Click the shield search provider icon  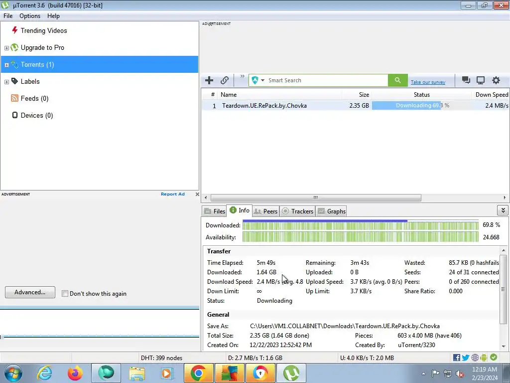coord(255,80)
